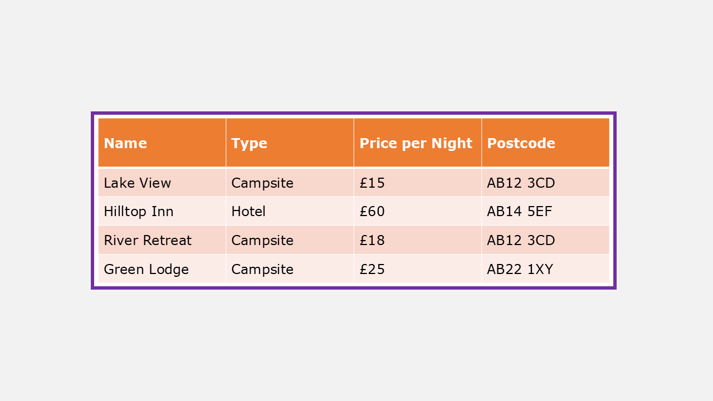Click the Hotel type cell

click(290, 212)
